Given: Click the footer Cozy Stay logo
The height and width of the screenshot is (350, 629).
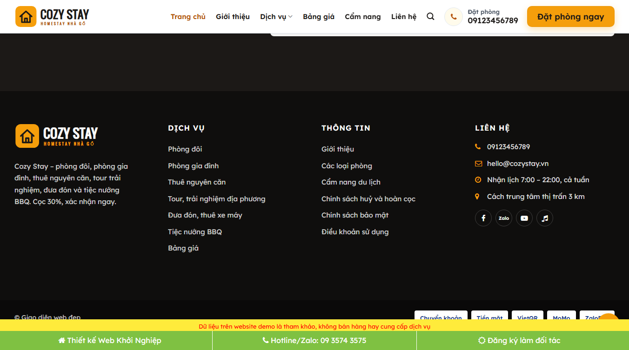Looking at the screenshot, I should [57, 136].
